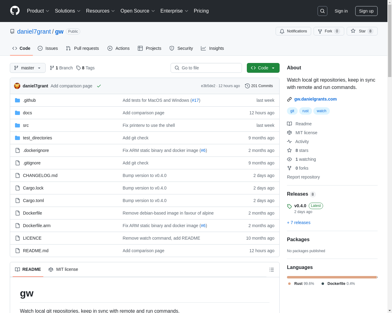Switch to the Pull requests tab
This screenshot has height=313, width=392.
pyautogui.click(x=82, y=48)
